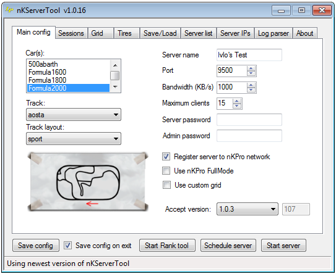Open the Track dropdown showing aosta
336x274 pixels.
(x=74, y=115)
